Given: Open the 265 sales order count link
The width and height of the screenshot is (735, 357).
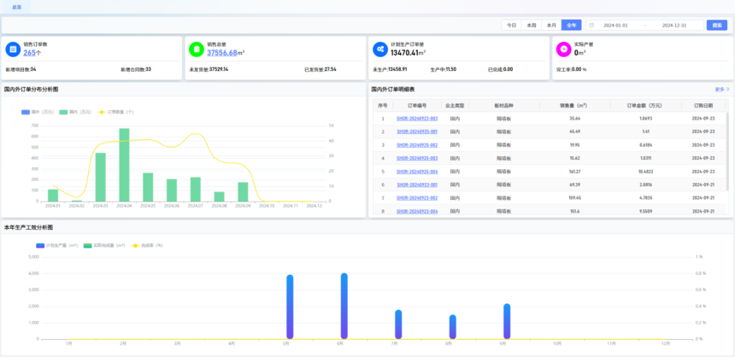Looking at the screenshot, I should pos(29,52).
